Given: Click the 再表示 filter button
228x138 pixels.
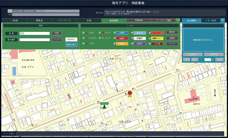Looking at the screenshot, I should tap(172, 32).
